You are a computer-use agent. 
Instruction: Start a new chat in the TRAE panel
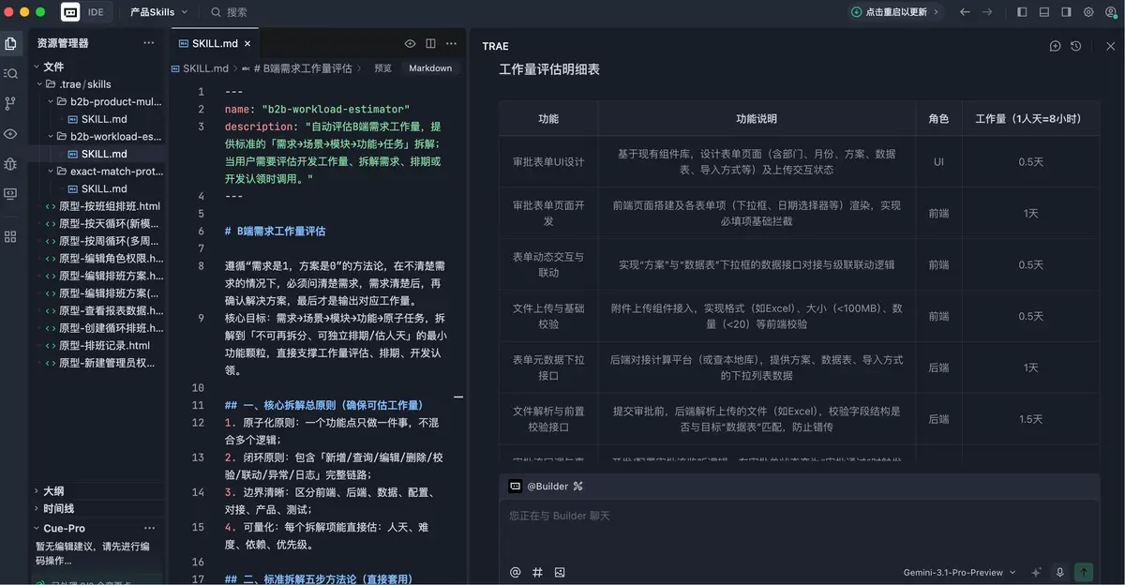click(1055, 46)
